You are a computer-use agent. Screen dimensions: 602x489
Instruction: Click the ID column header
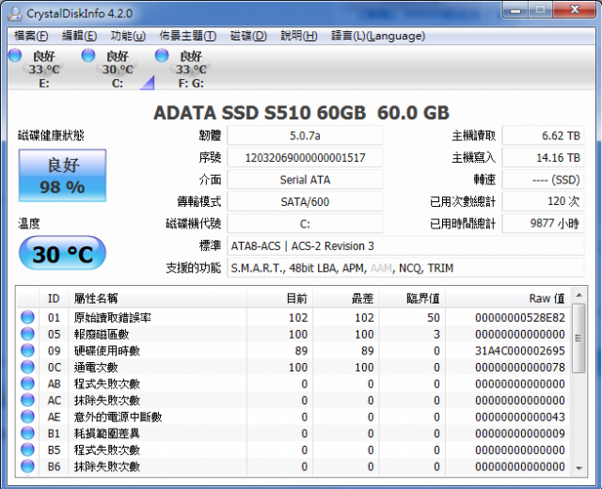[54, 298]
